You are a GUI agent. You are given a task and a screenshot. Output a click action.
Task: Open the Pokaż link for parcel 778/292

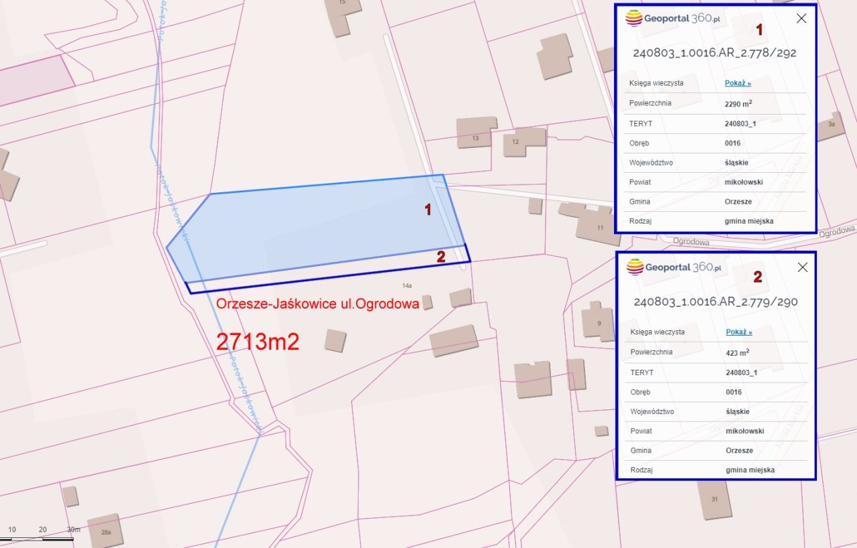738,84
